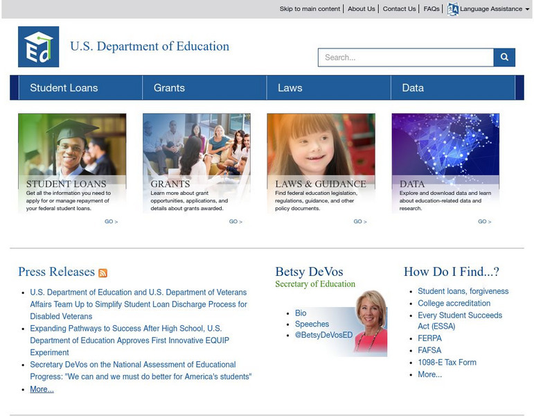
Task: Click the Betsy DeVos heading
Action: coord(309,272)
